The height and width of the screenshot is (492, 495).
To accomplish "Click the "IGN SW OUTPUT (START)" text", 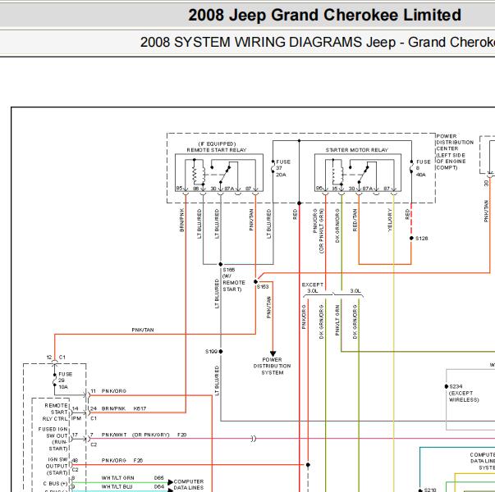I will [x=57, y=466].
